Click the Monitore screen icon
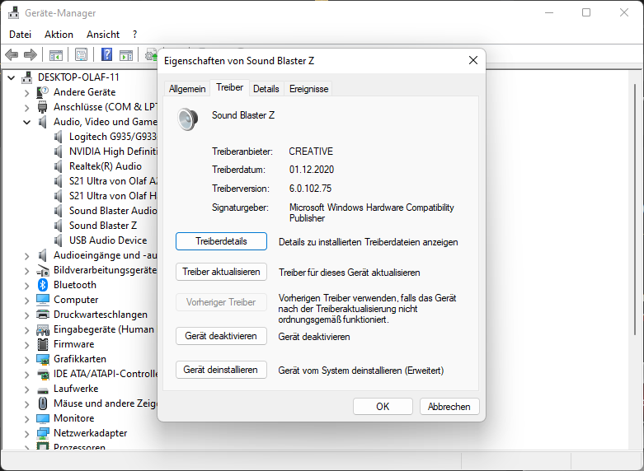 tap(43, 418)
